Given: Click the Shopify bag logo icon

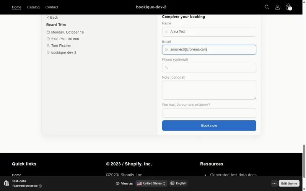Looking at the screenshot, I should (x=7, y=183).
